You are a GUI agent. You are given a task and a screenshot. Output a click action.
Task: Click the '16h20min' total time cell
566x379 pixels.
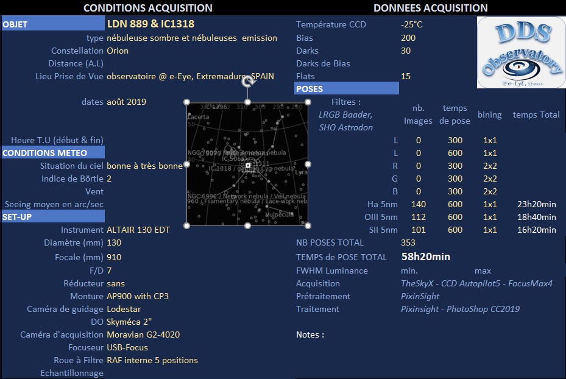pyautogui.click(x=536, y=230)
